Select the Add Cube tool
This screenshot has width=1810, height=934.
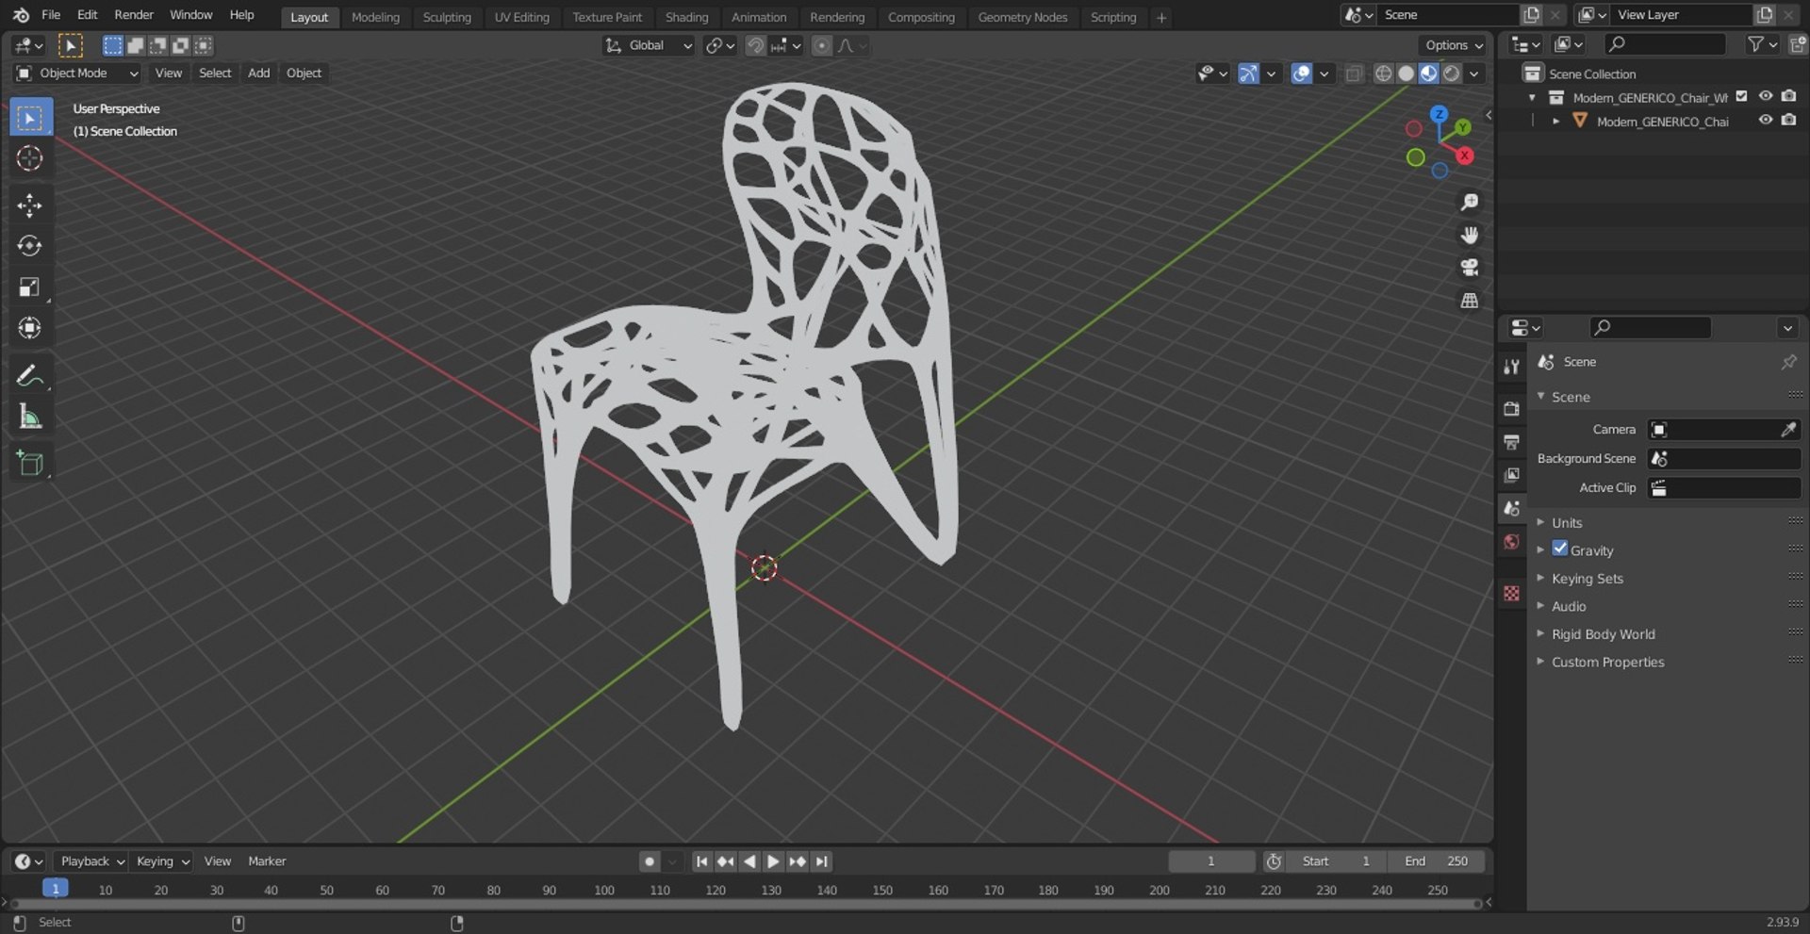pos(29,463)
